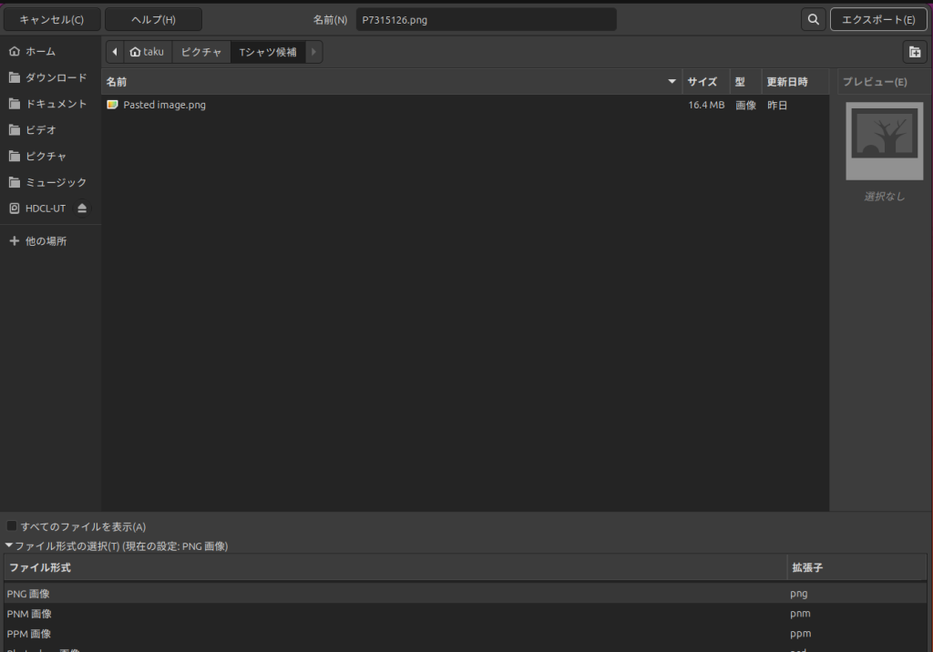Click the path bar right arrow
The height and width of the screenshot is (652, 933).
[x=314, y=52]
